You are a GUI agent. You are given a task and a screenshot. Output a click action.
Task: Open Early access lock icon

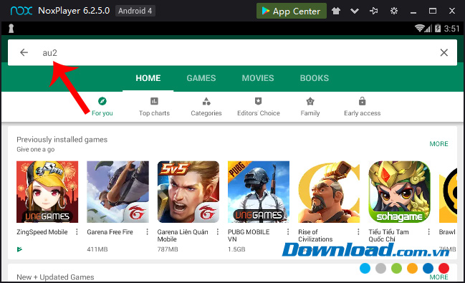(x=362, y=101)
